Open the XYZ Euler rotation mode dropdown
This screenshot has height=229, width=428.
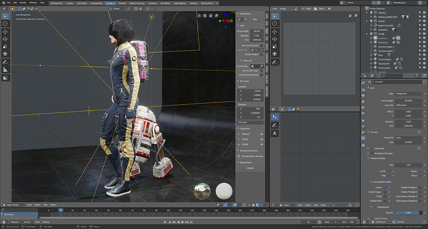(x=250, y=122)
